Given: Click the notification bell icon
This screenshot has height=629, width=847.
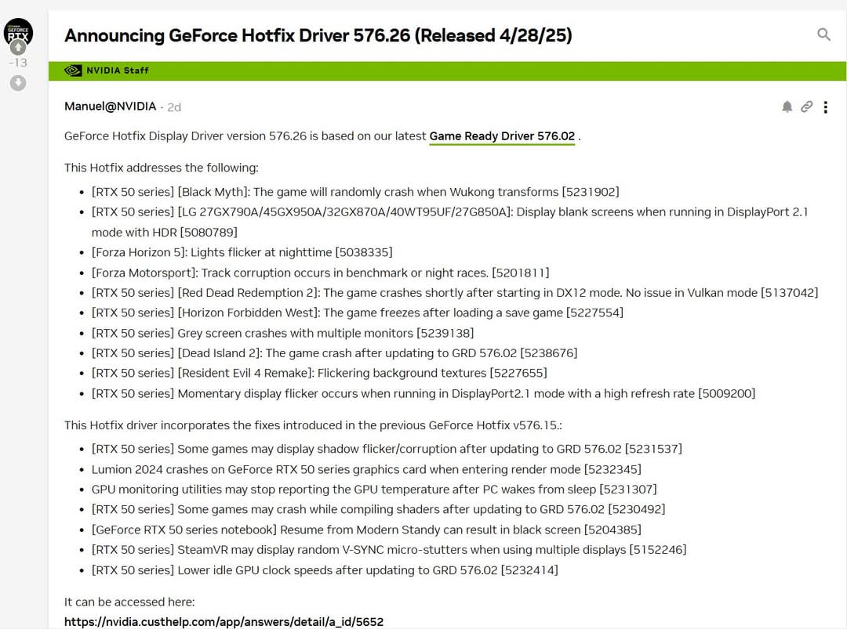Looking at the screenshot, I should (x=787, y=107).
